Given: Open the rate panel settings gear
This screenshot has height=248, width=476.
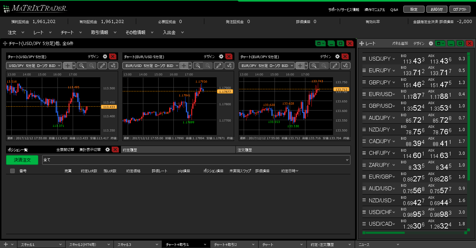Looking at the screenshot, I should coord(431,43).
